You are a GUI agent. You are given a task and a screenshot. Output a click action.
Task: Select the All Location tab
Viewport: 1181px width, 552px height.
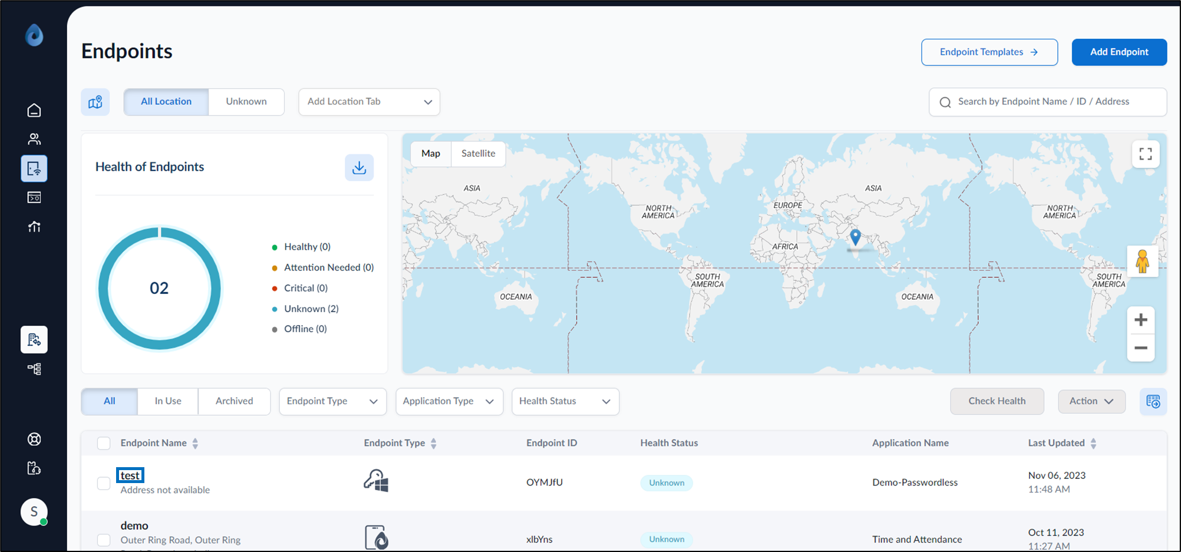(x=166, y=102)
